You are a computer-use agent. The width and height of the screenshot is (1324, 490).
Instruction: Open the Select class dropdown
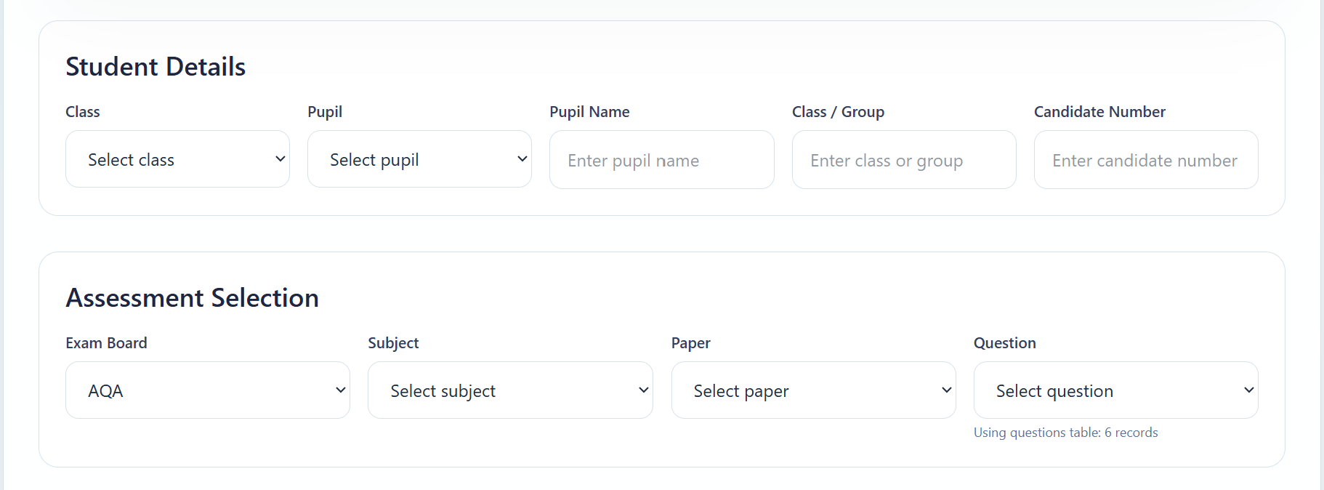tap(177, 159)
